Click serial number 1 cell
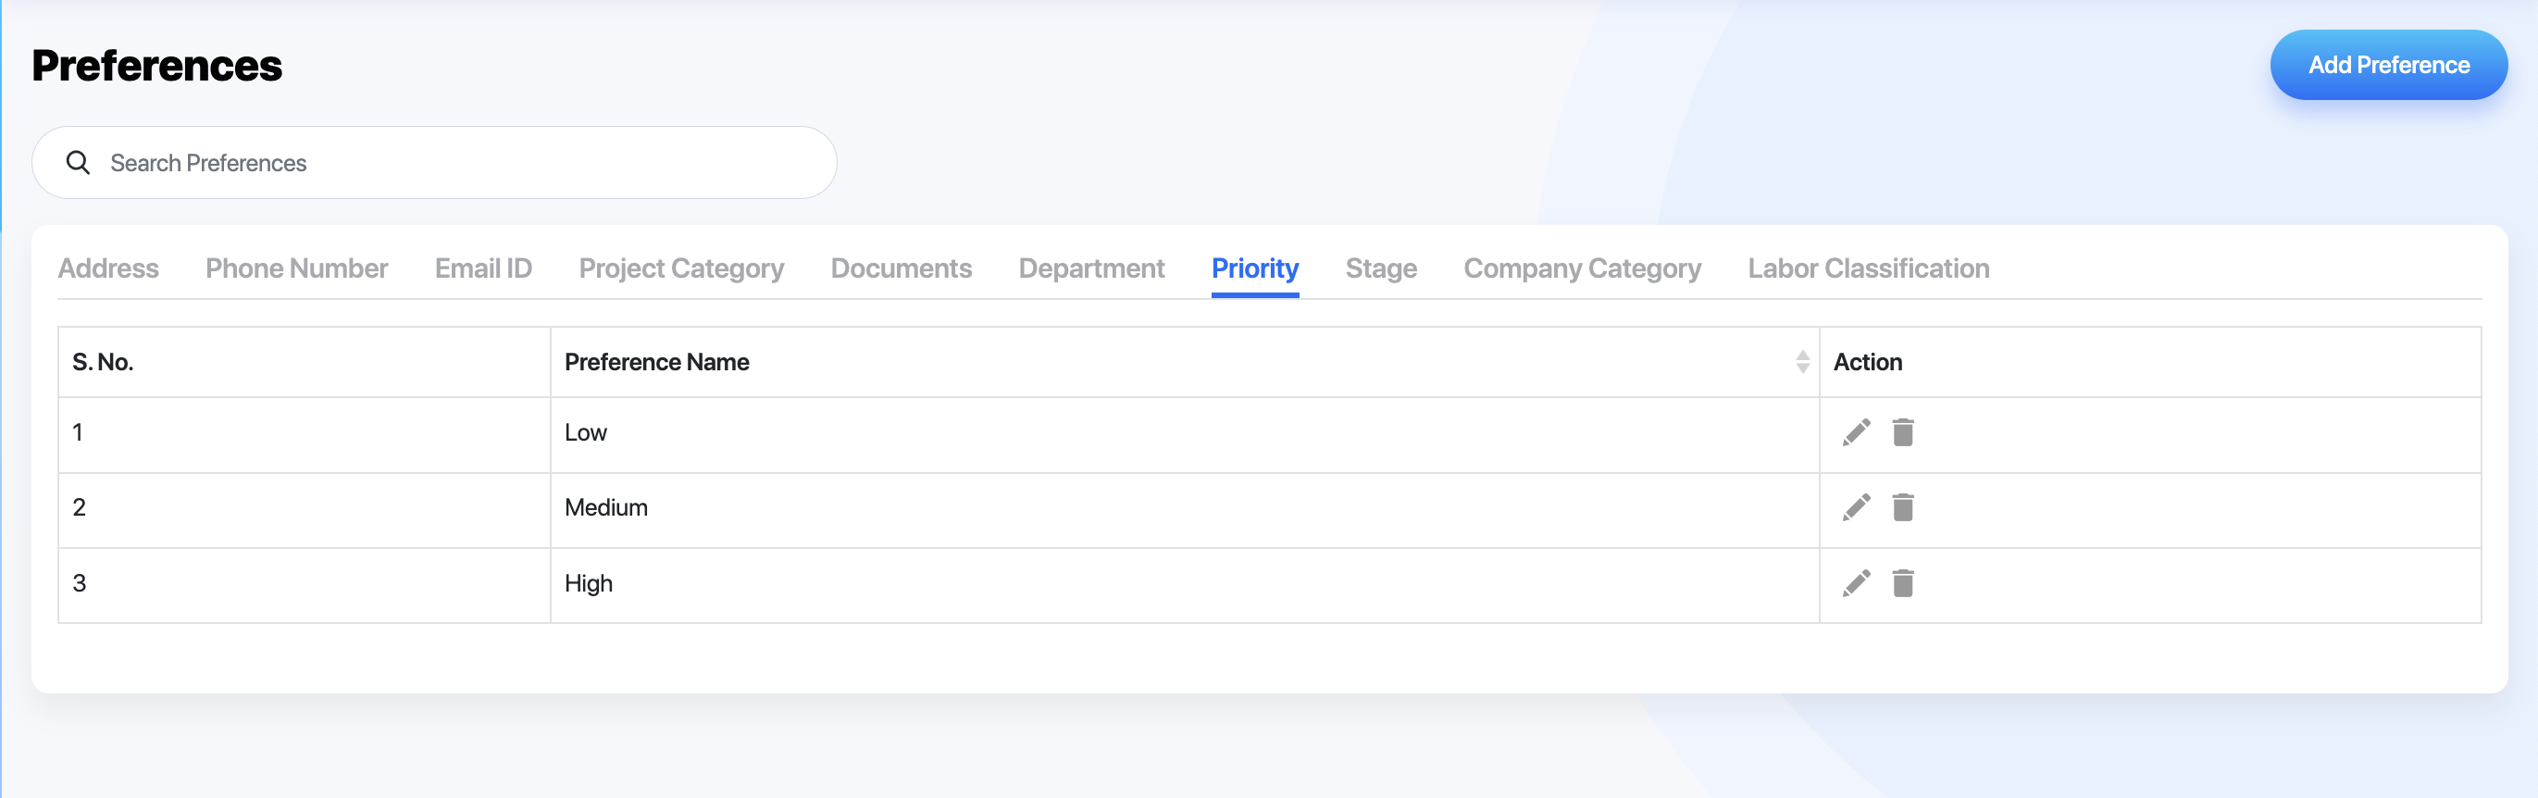Viewport: 2538px width, 798px height. (305, 434)
